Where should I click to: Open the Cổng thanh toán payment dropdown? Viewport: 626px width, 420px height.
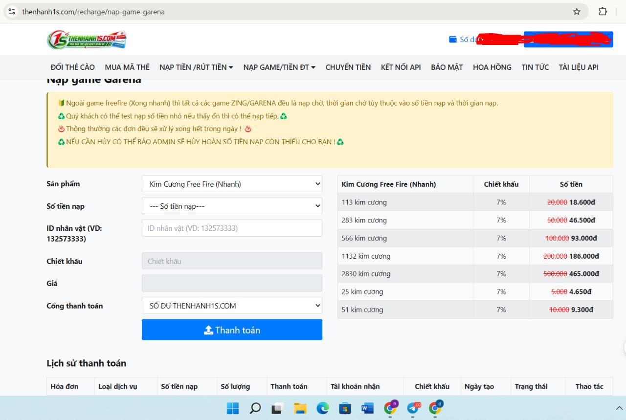pyautogui.click(x=232, y=306)
